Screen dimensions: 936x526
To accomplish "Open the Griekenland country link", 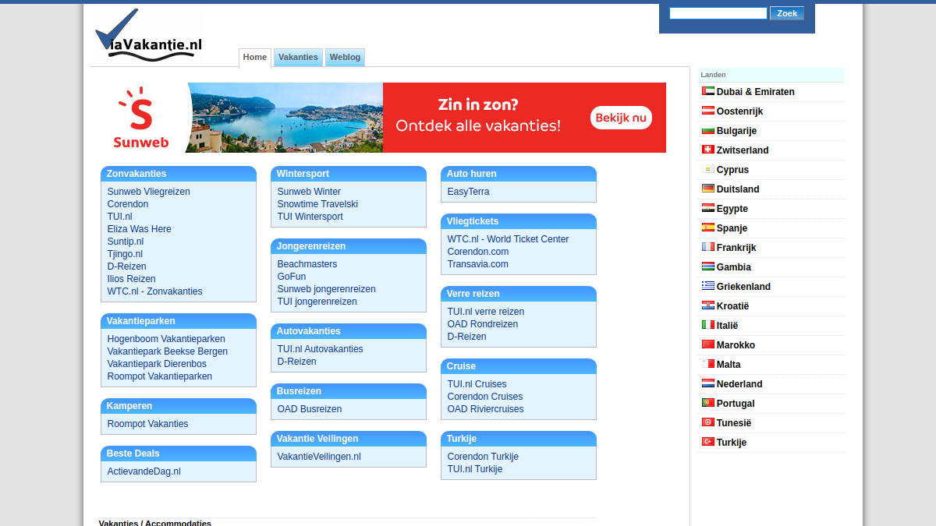I will (743, 287).
